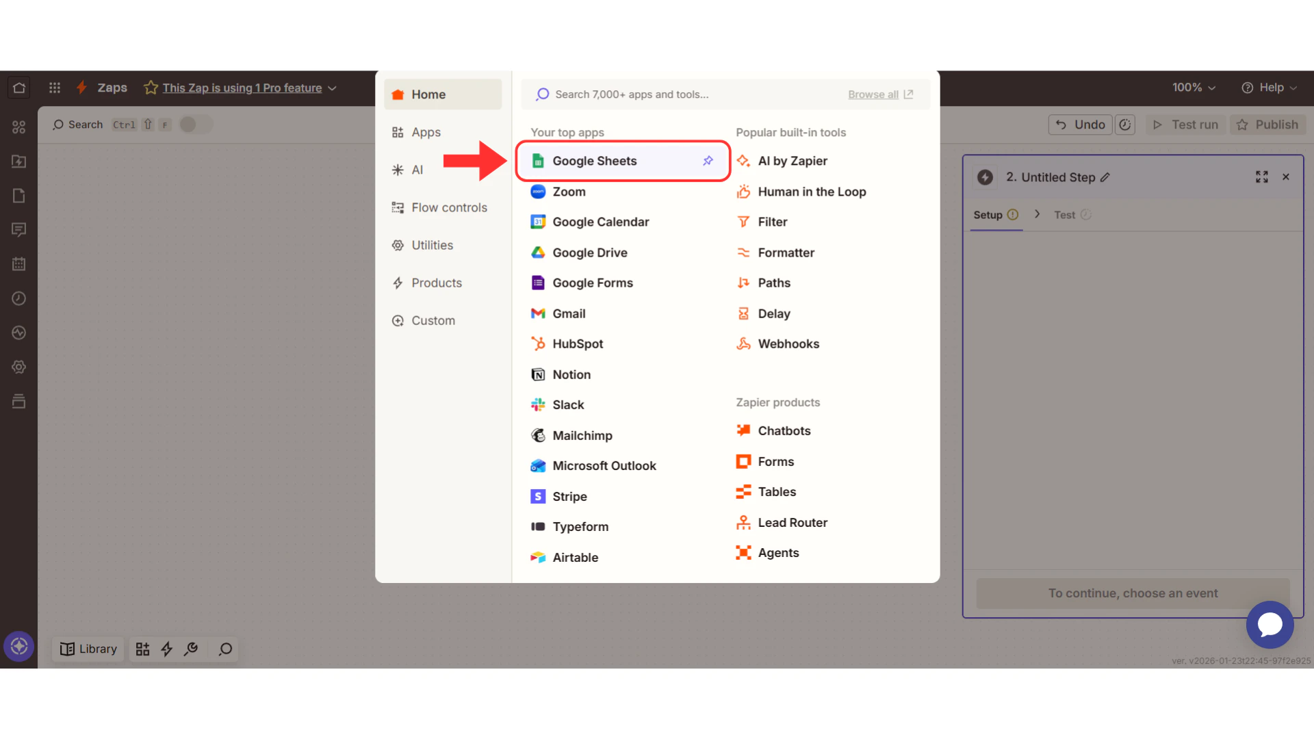Open the Formatter tool

click(786, 252)
